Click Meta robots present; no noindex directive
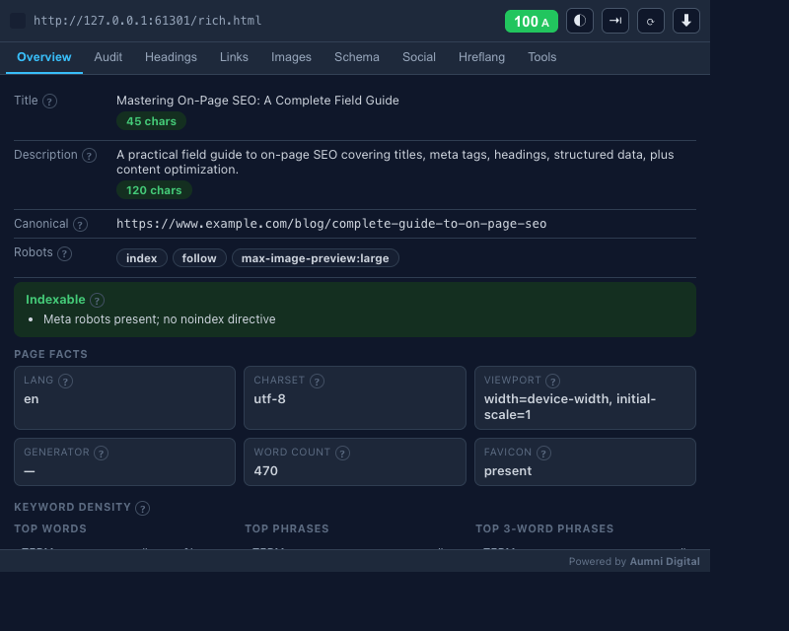The height and width of the screenshot is (631, 789). tap(160, 319)
